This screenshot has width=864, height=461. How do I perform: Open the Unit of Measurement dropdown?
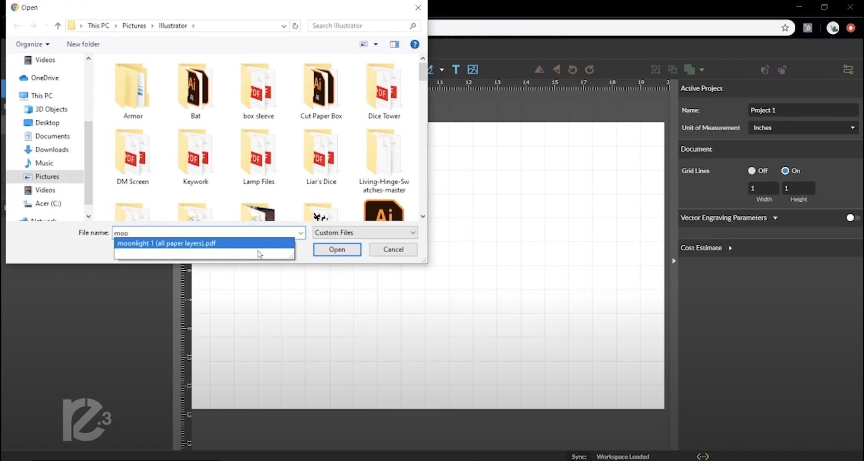tap(803, 127)
